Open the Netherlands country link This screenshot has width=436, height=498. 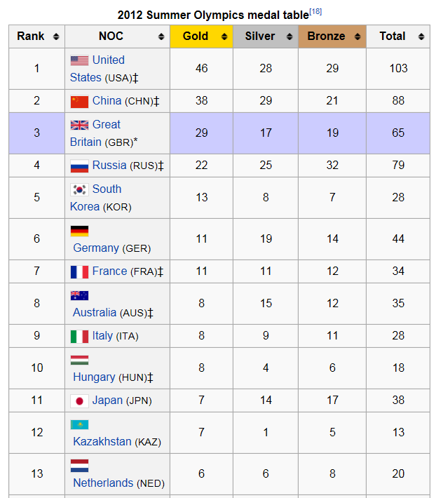pos(103,483)
